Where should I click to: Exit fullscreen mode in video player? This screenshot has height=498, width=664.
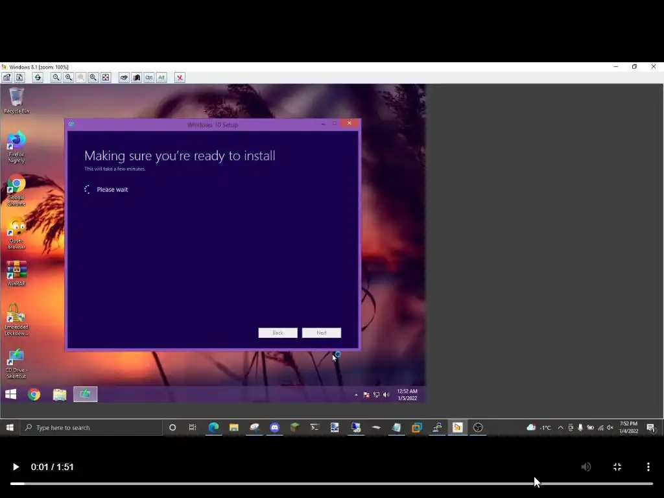617,467
